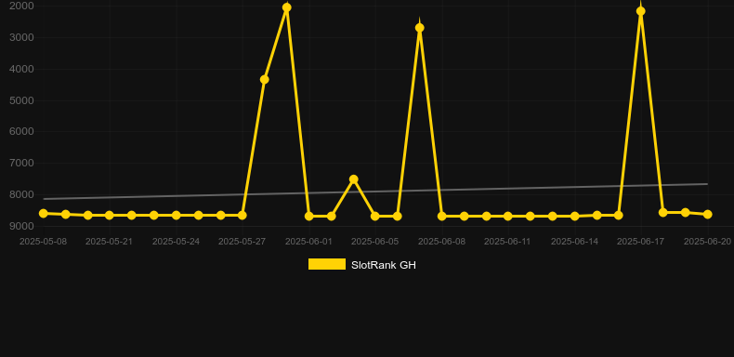
Task: Click the 2025-06-17 x-axis date label
Action: [640, 242]
